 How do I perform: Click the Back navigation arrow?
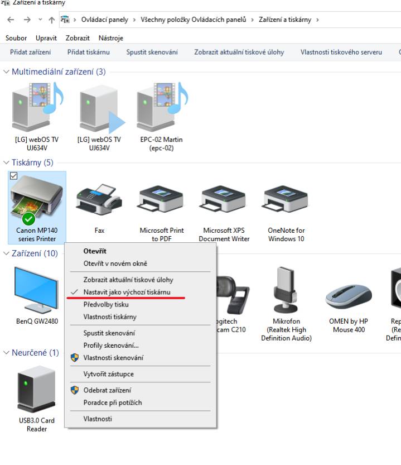(x=11, y=20)
